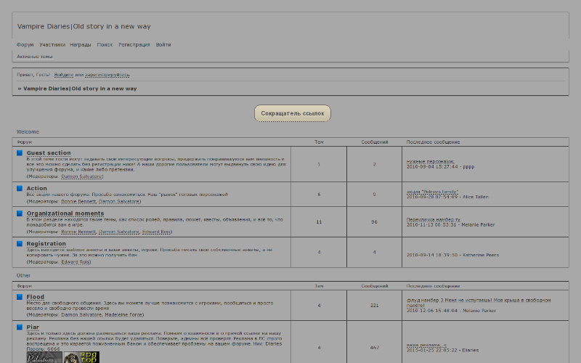Open the Поиск menu item
The height and width of the screenshot is (363, 581).
[x=105, y=44]
